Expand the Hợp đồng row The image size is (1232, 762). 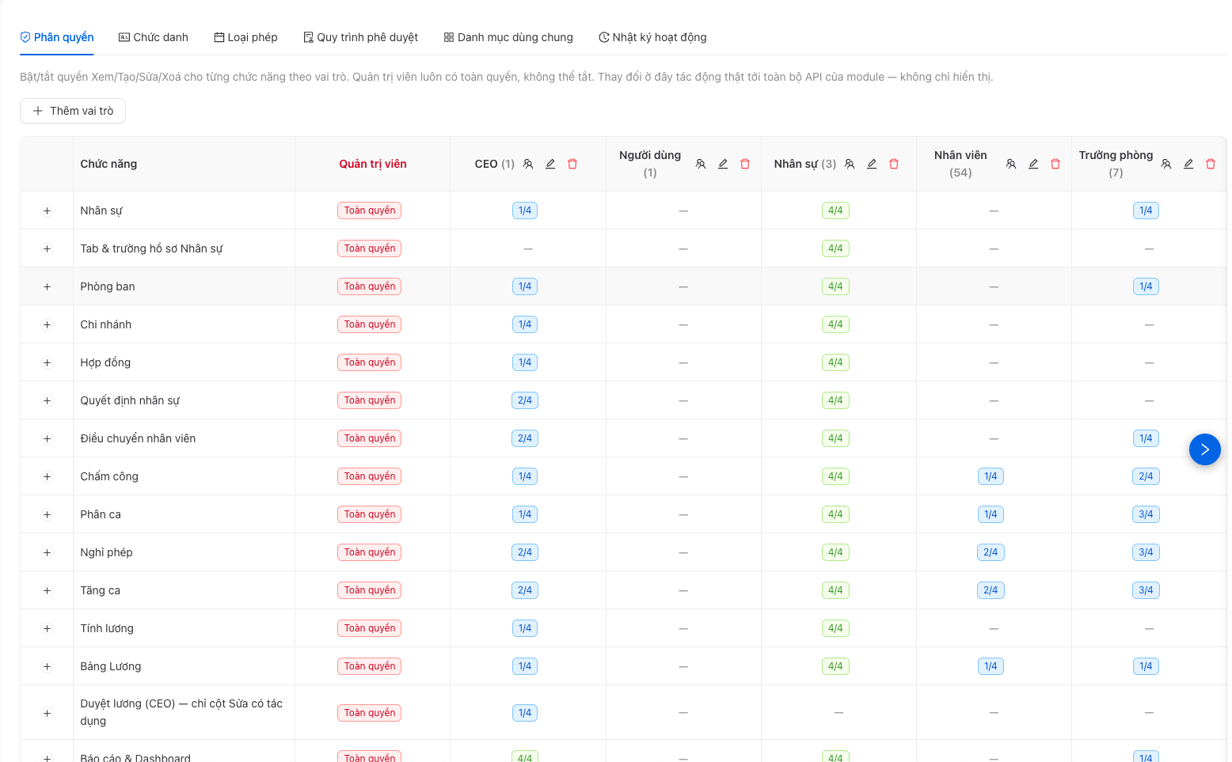47,362
